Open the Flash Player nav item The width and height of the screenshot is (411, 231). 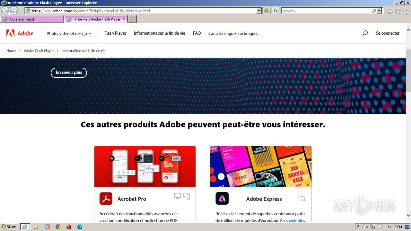point(115,33)
